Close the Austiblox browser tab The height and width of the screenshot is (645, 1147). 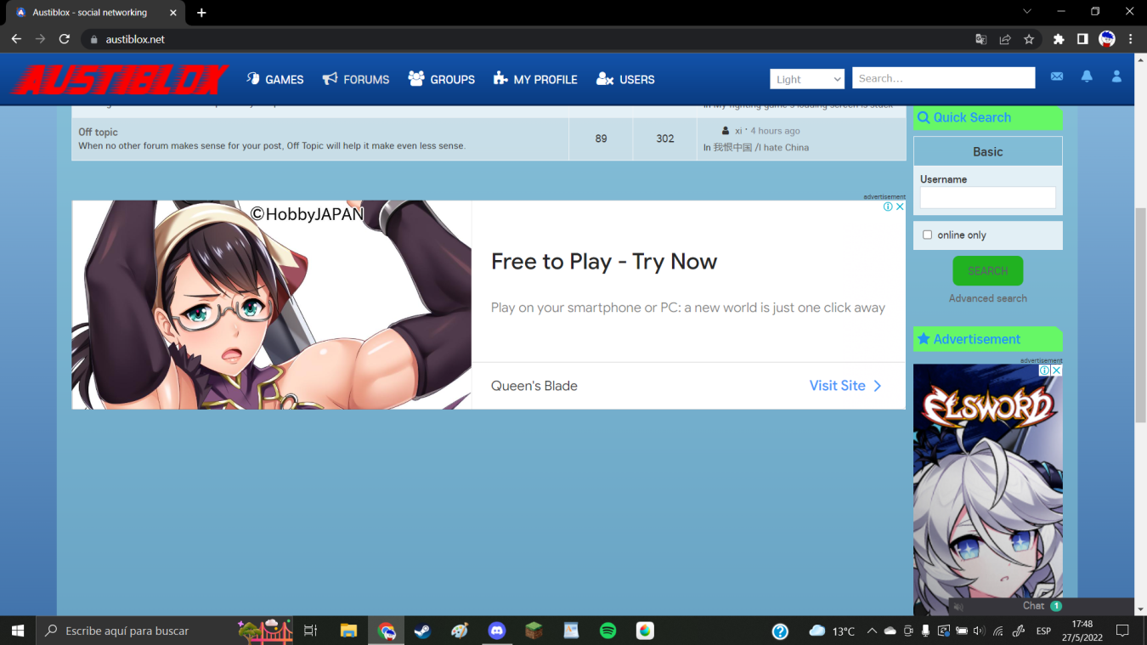[x=172, y=13]
